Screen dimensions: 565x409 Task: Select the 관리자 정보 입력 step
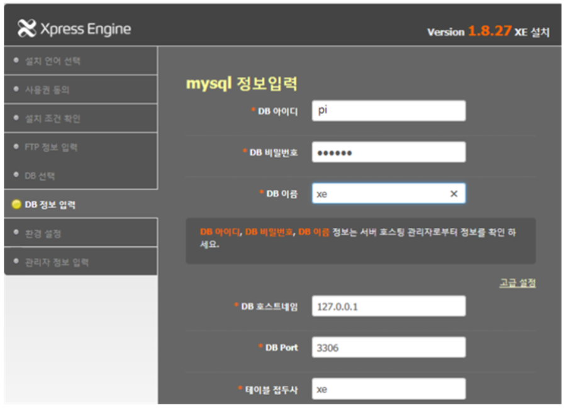click(81, 262)
